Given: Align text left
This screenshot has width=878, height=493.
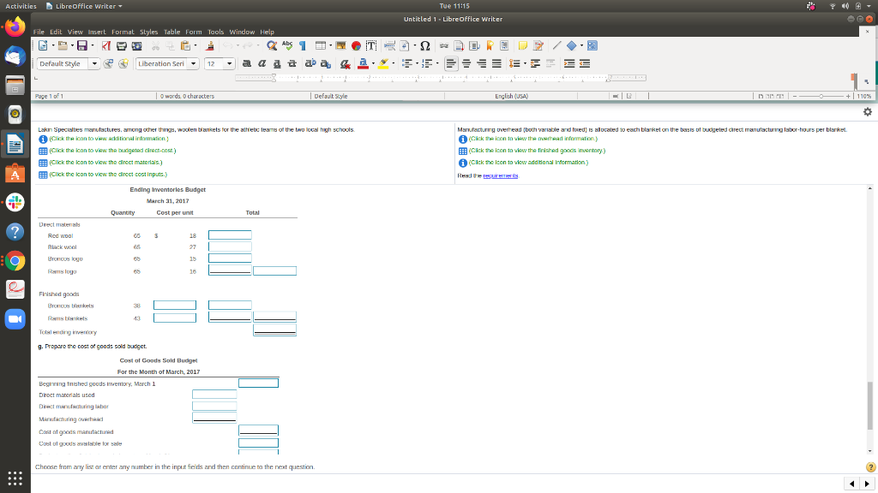Looking at the screenshot, I should pos(451,63).
